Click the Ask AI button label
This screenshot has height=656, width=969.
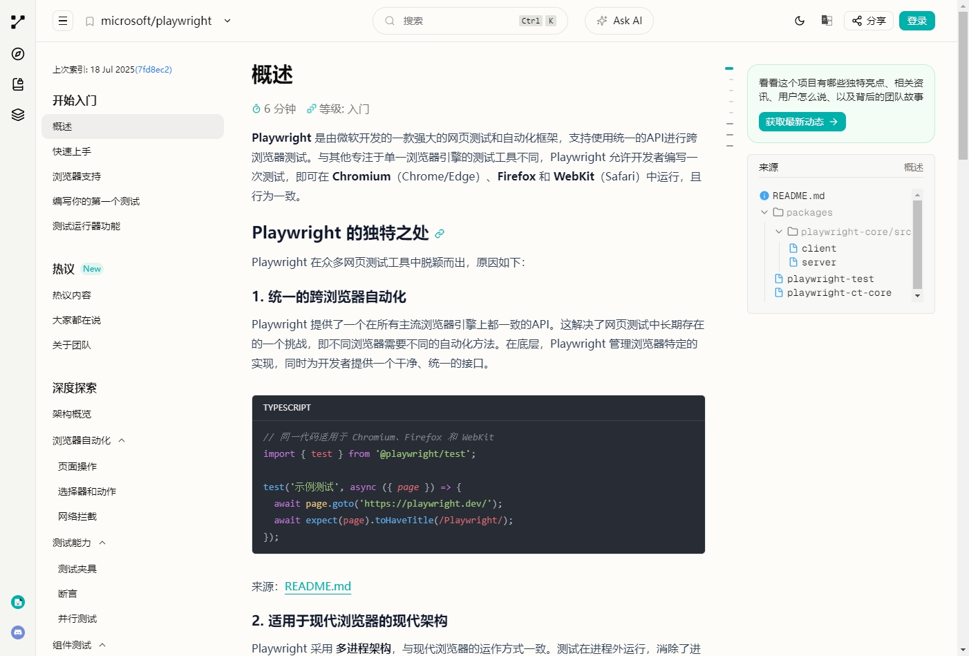pyautogui.click(x=628, y=21)
